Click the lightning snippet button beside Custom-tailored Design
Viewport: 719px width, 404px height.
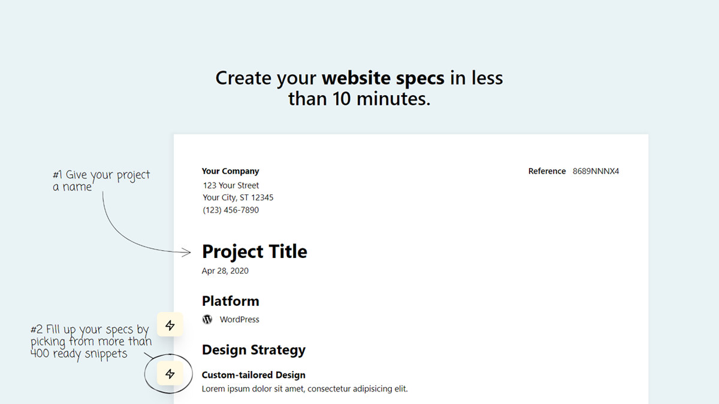170,374
